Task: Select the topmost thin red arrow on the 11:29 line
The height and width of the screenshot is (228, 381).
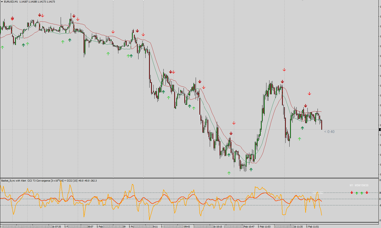Action: click(x=284, y=70)
